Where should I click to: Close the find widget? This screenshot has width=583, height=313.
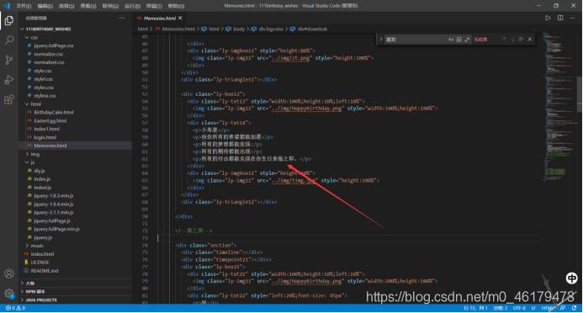tap(530, 39)
